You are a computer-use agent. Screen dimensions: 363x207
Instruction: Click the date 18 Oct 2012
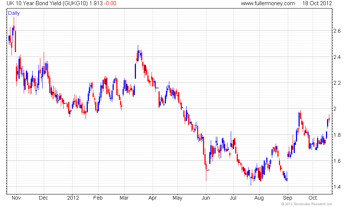pyautogui.click(x=317, y=3)
